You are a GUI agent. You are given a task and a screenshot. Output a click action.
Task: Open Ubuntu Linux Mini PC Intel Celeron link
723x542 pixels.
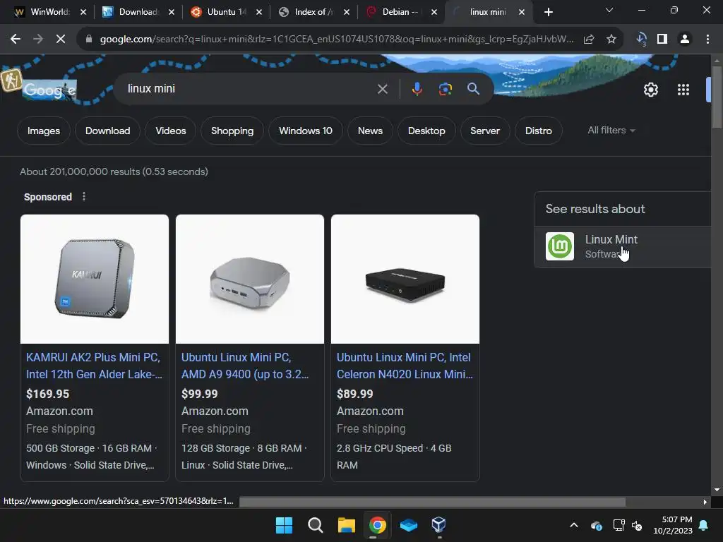405,366
